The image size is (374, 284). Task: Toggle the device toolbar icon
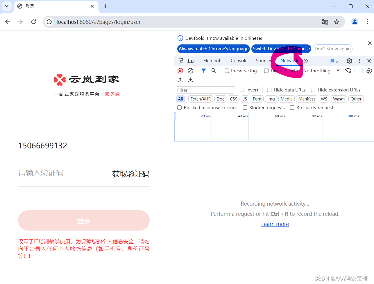[191, 61]
